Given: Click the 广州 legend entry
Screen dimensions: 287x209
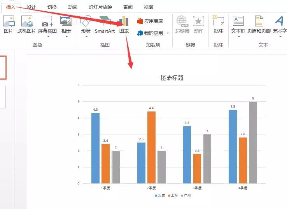Looking at the screenshot, I should [186, 195].
